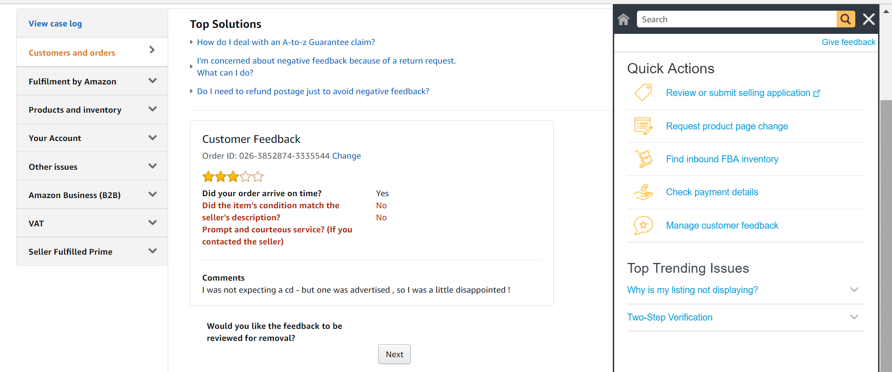Click the customer feedback star bubble icon
This screenshot has height=372, width=892.
pyautogui.click(x=643, y=225)
